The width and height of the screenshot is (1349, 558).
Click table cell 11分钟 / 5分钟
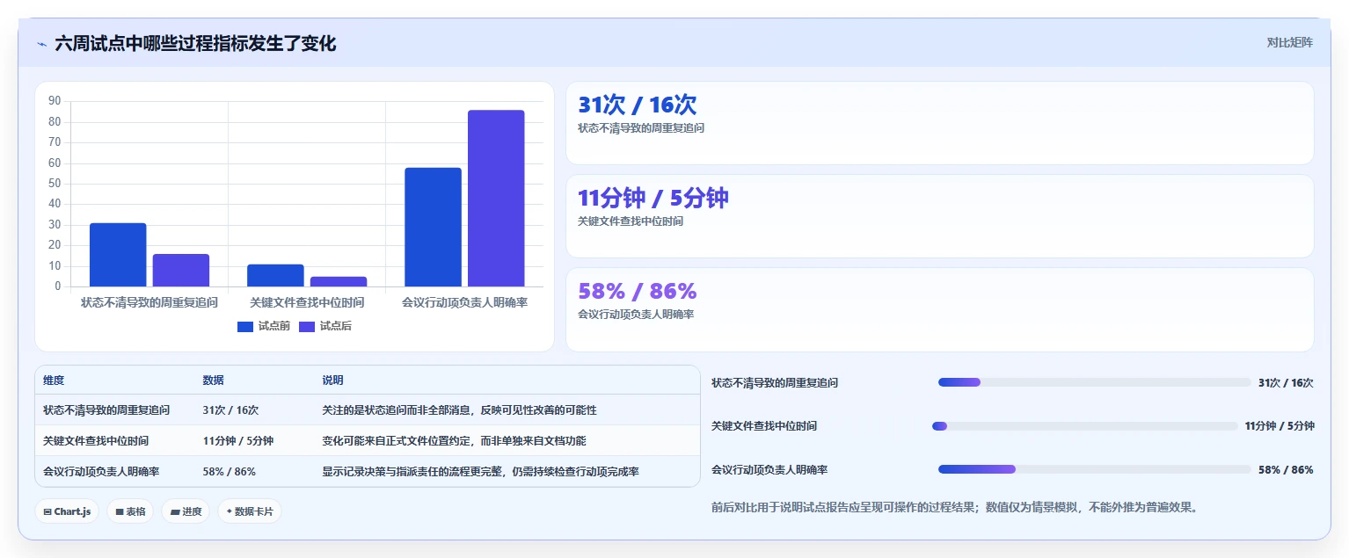pyautogui.click(x=237, y=441)
